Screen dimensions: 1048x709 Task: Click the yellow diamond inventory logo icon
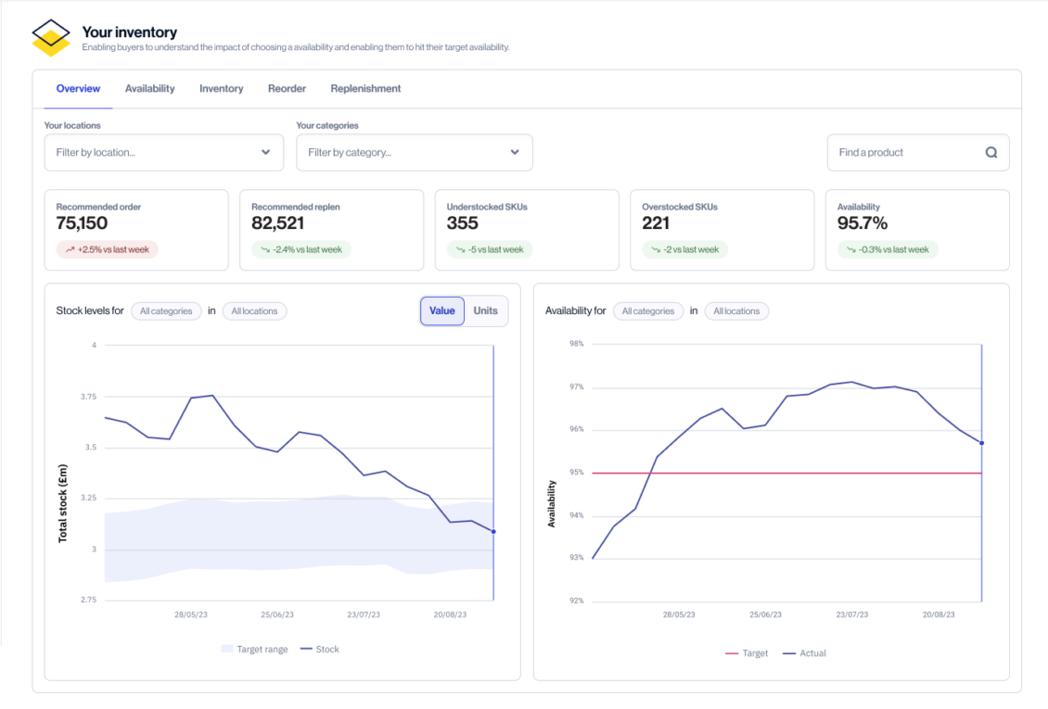[x=51, y=34]
